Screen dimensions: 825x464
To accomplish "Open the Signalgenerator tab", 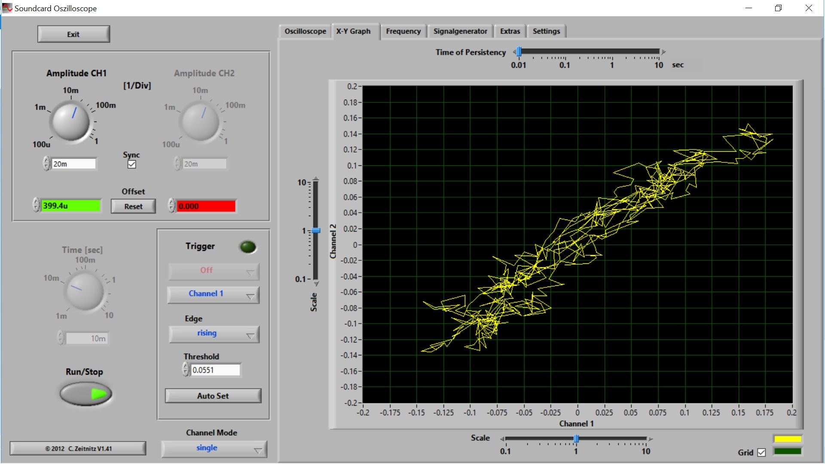I will click(460, 31).
